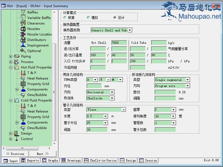Click the Baffles icon in tree
The width and height of the screenshot is (223, 167).
(x=23, y=12)
